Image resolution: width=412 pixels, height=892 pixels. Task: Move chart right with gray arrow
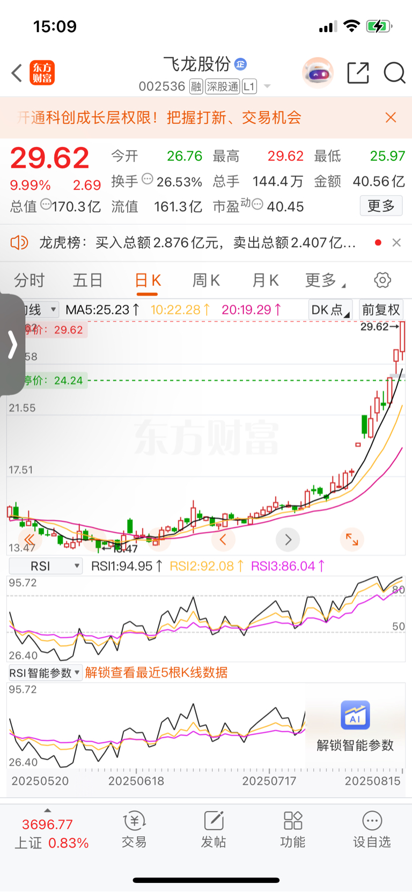coord(288,540)
